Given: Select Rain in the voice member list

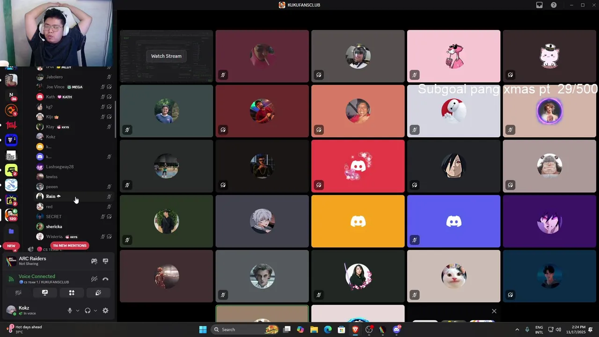Looking at the screenshot, I should tap(75, 197).
